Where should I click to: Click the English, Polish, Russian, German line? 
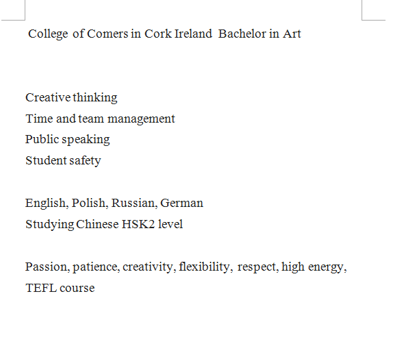pos(114,204)
